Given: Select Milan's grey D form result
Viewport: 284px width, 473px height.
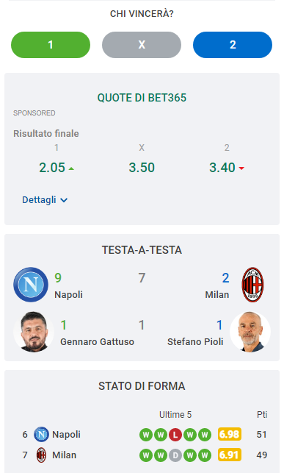Looking at the screenshot, I should tap(175, 455).
